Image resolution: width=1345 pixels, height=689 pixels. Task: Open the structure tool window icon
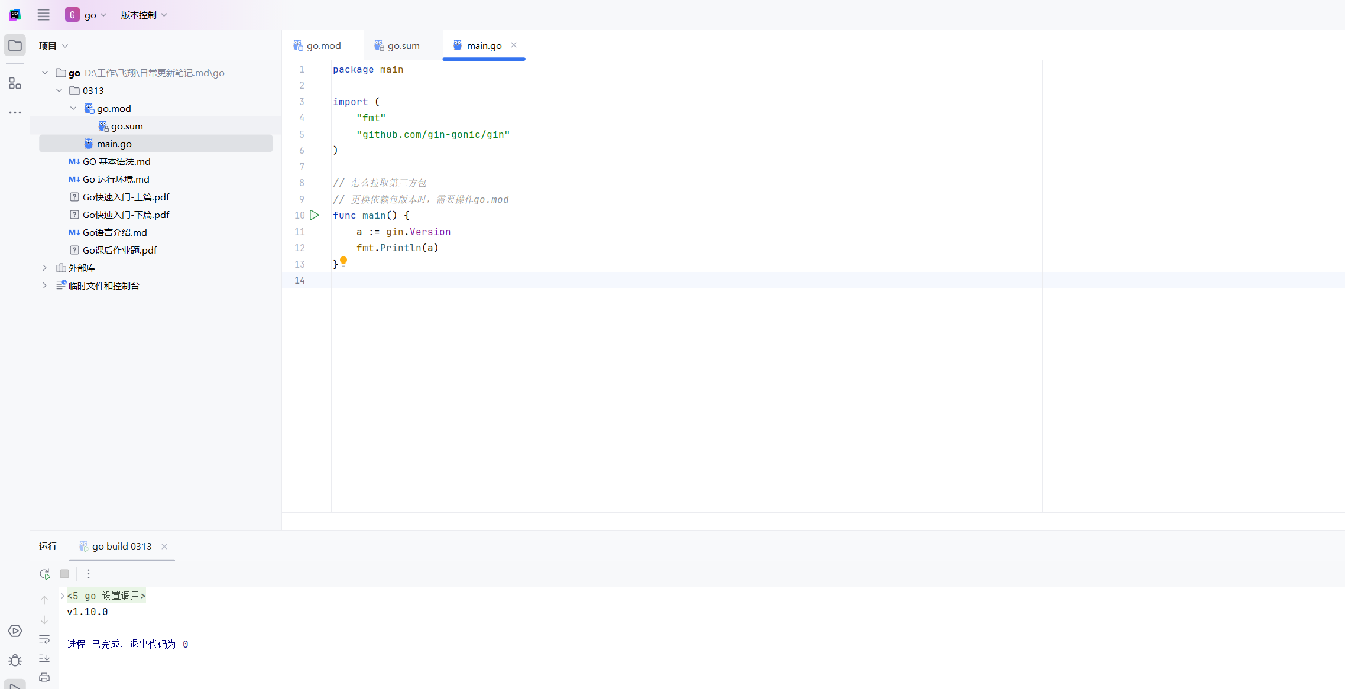(x=15, y=83)
